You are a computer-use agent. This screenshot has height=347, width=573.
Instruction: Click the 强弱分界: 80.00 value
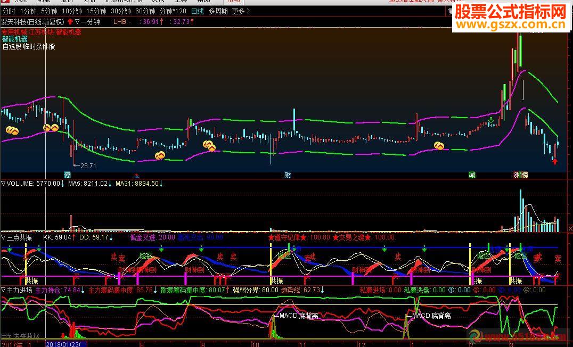(x=256, y=290)
